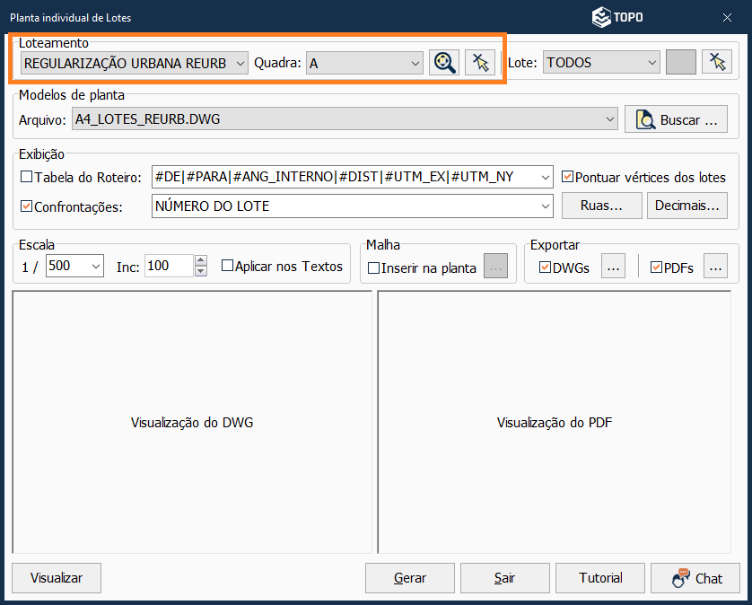Viewport: 752px width, 605px height.
Task: Click the Buscar file search button
Action: coord(676,118)
